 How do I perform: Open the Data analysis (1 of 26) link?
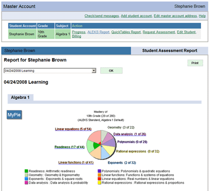130,134
